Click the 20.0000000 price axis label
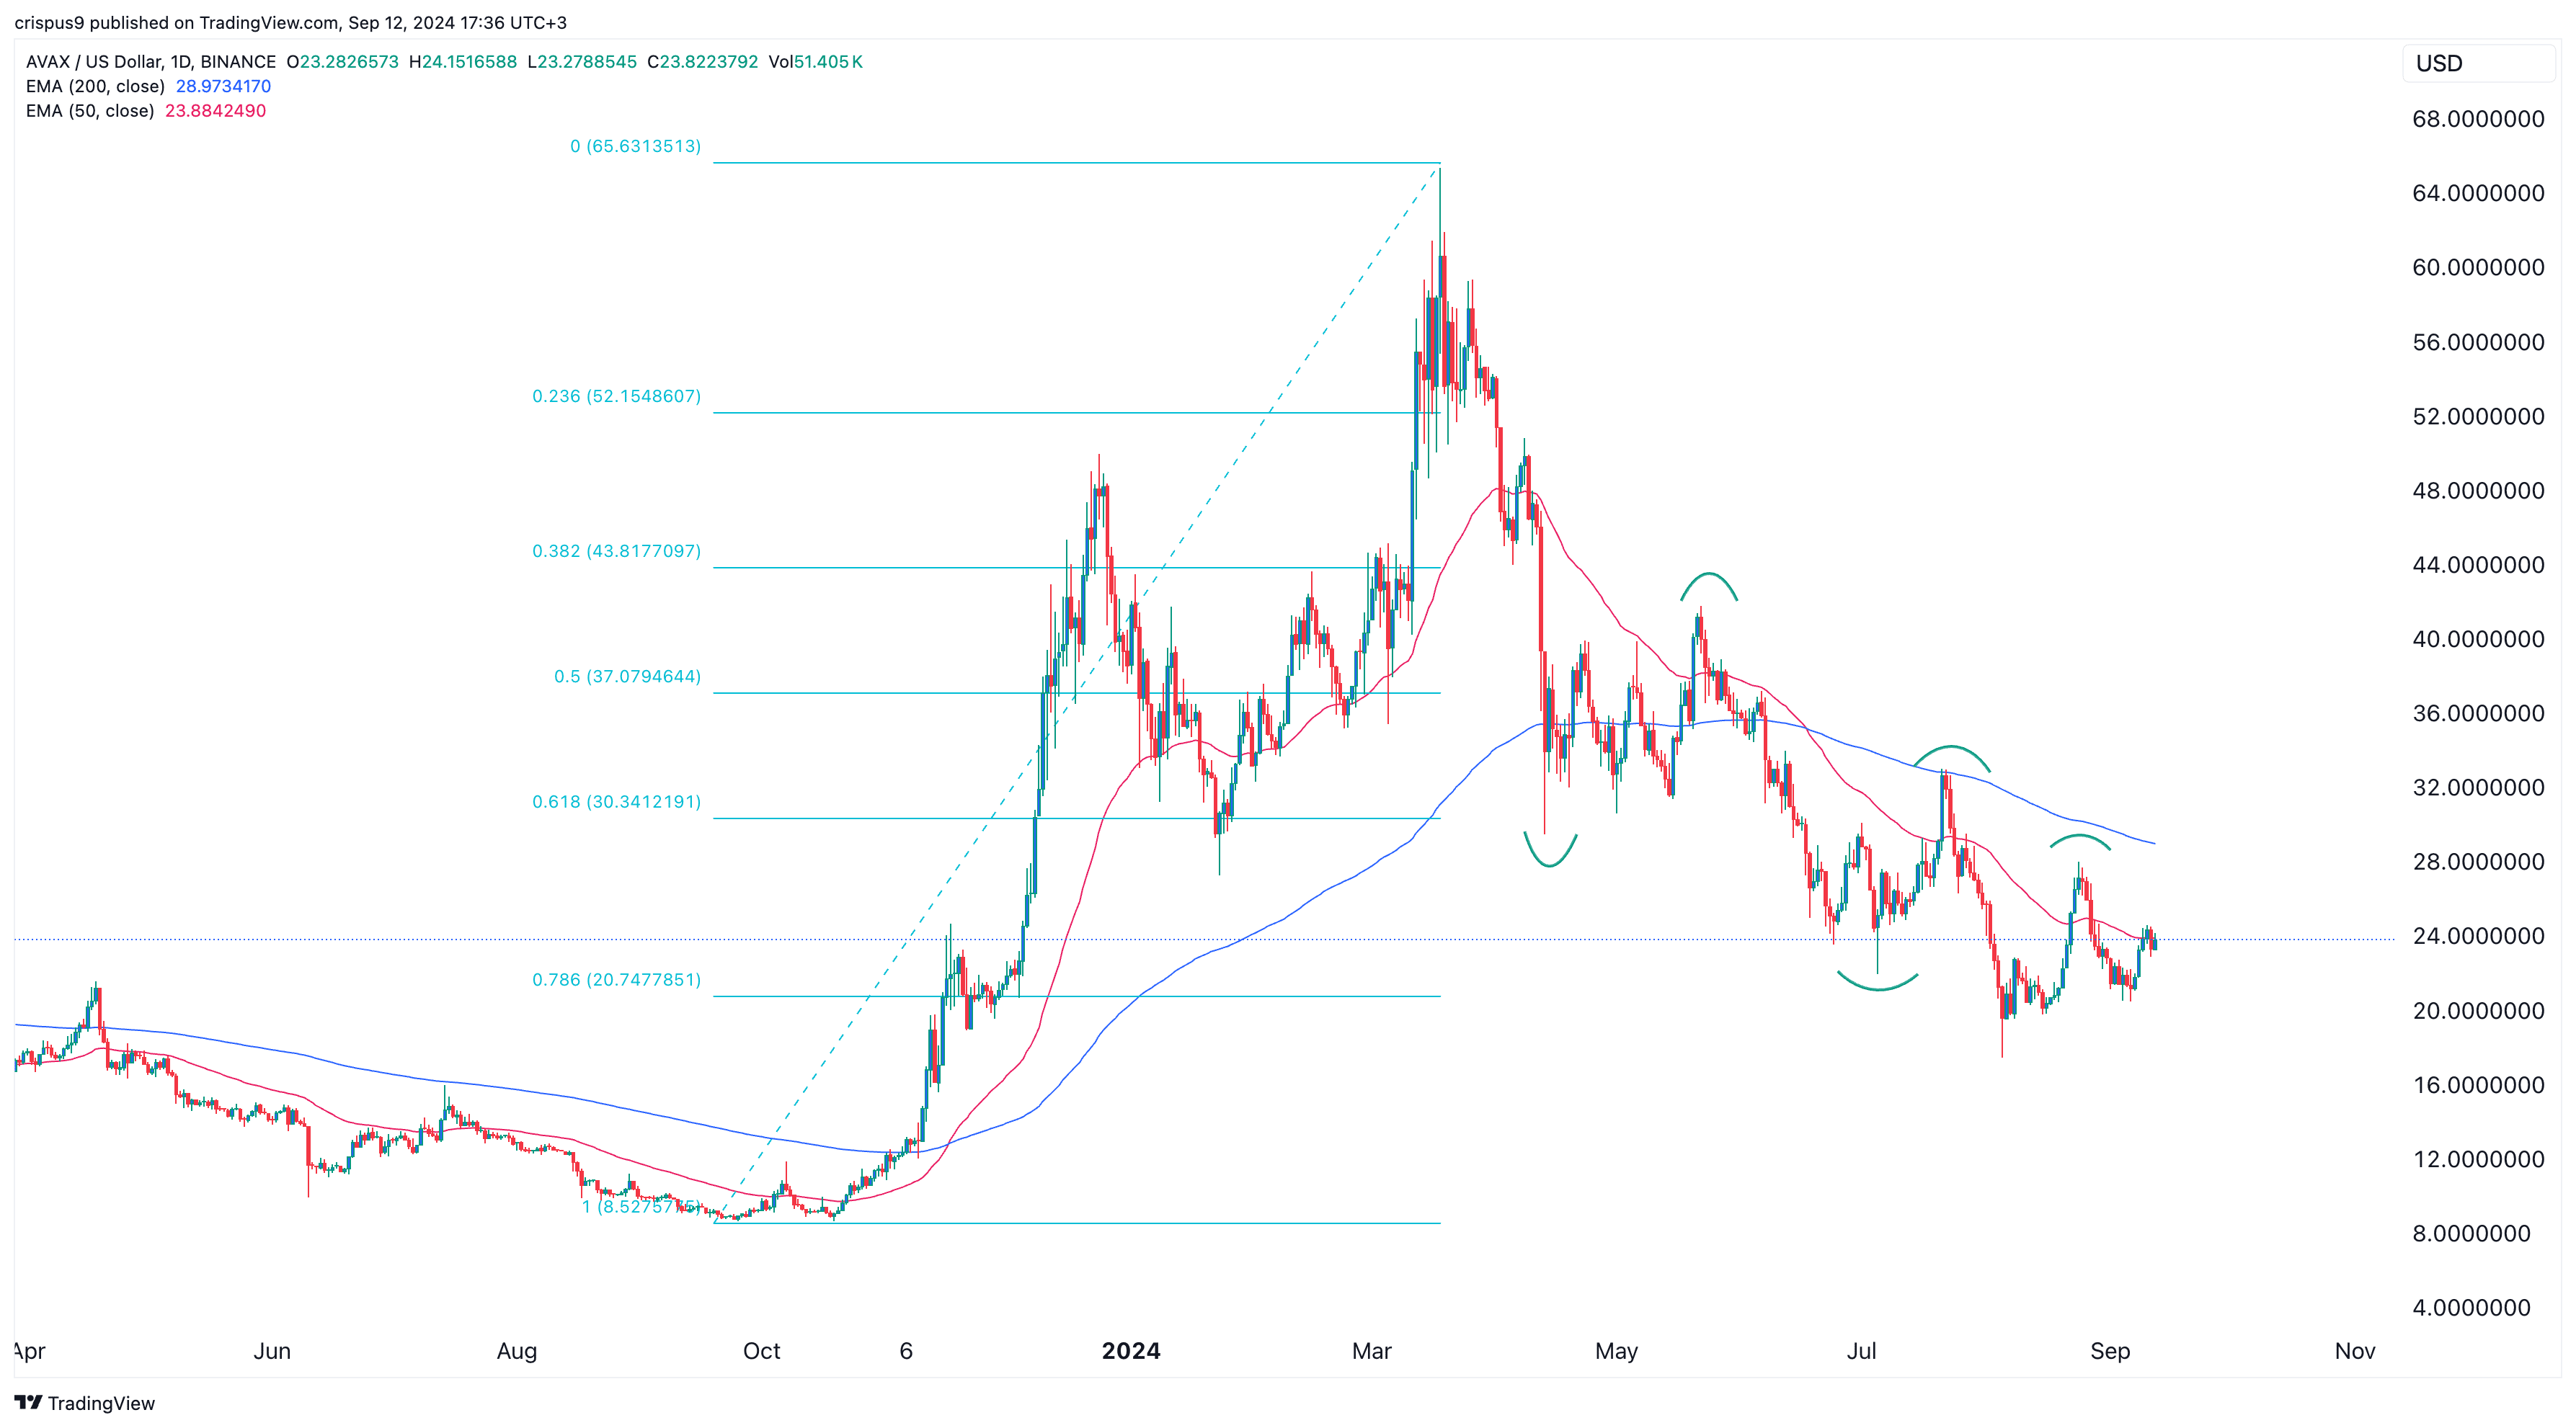The height and width of the screenshot is (1428, 2576). (2478, 1010)
